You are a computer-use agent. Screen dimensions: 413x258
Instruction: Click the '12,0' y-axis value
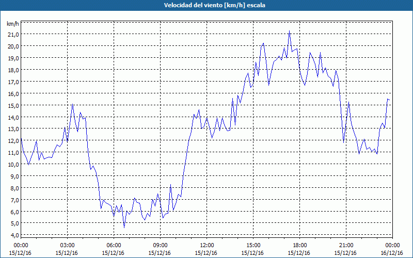point(13,141)
